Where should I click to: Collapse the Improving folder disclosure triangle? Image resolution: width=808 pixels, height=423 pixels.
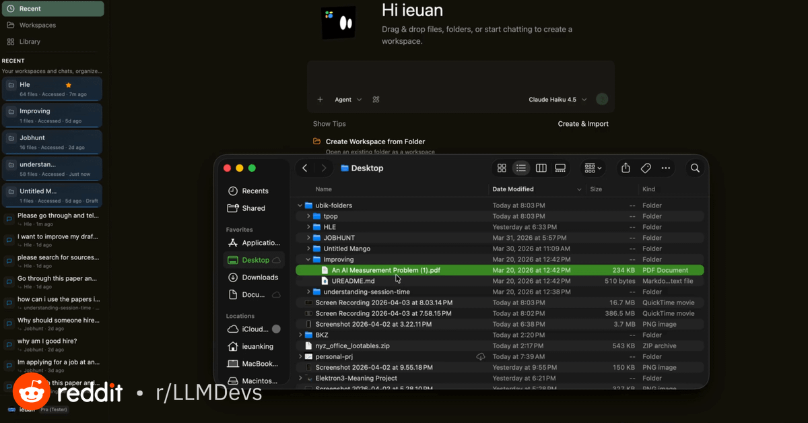click(308, 259)
